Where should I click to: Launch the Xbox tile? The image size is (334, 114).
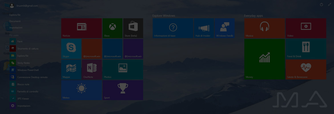[x=112, y=28]
